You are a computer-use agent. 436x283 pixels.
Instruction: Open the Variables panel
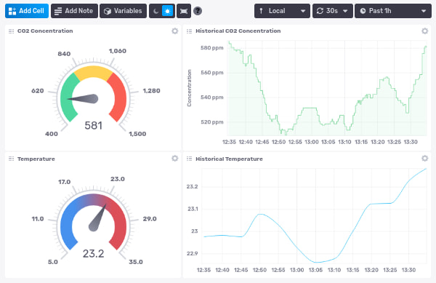tap(123, 11)
